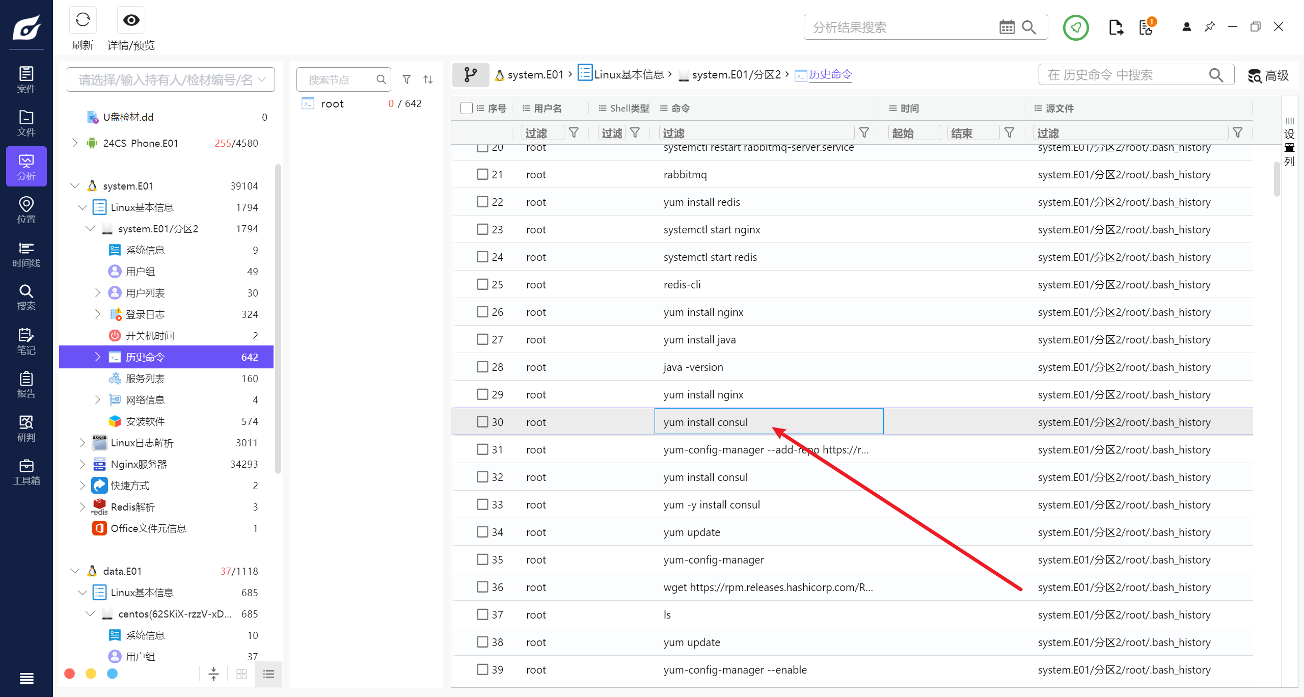The height and width of the screenshot is (697, 1304).
Task: Open the Details/Preview (详情/预览) eye icon
Action: (x=131, y=21)
